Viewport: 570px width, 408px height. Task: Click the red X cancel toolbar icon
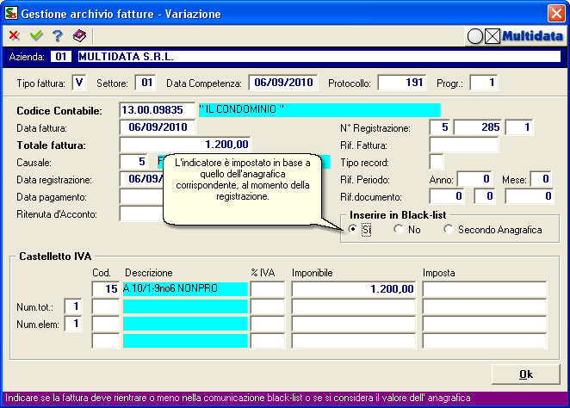click(14, 35)
